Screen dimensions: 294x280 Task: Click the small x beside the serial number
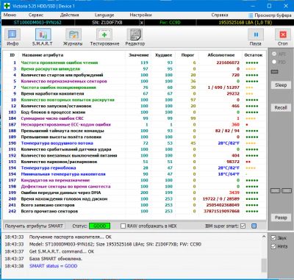142,23
